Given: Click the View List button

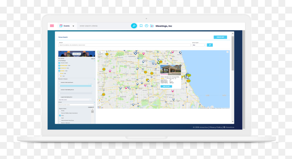Looking at the screenshot, I should pos(76,54).
